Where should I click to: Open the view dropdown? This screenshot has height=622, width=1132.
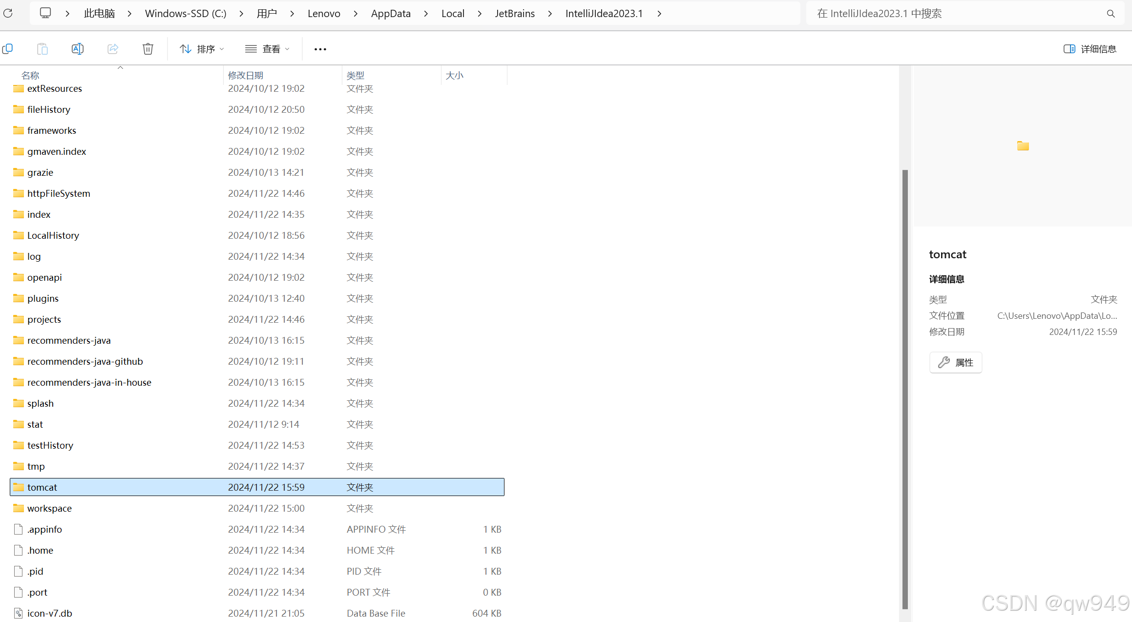pos(267,49)
